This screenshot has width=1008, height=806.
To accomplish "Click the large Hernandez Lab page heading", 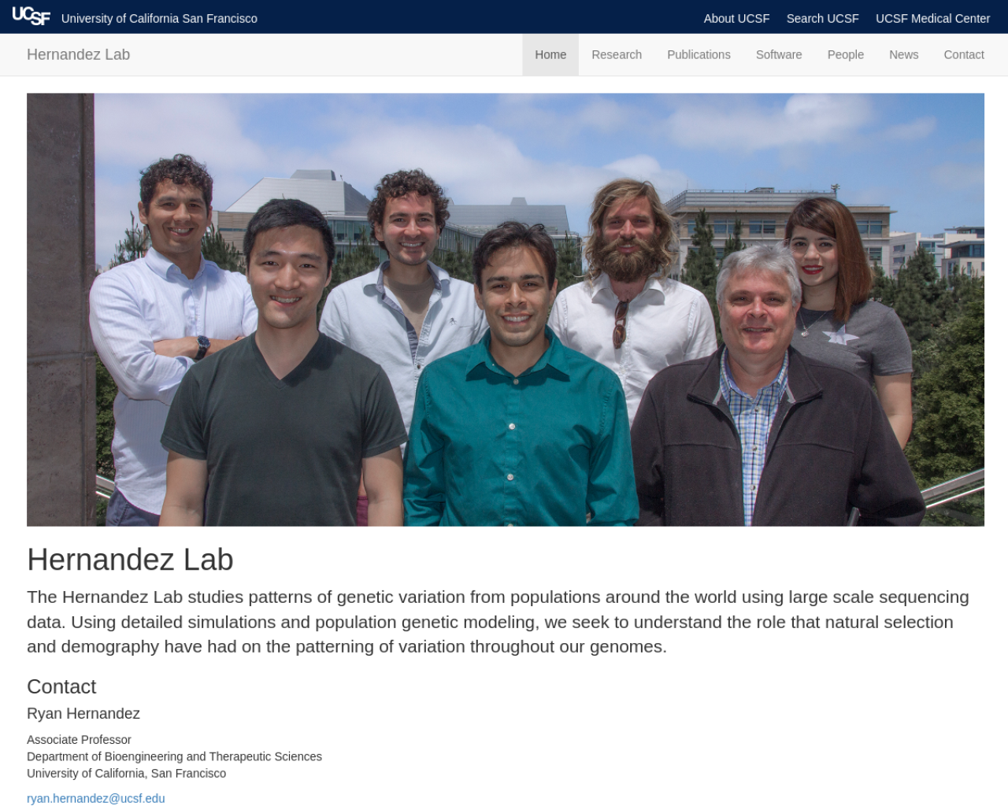I will (130, 560).
